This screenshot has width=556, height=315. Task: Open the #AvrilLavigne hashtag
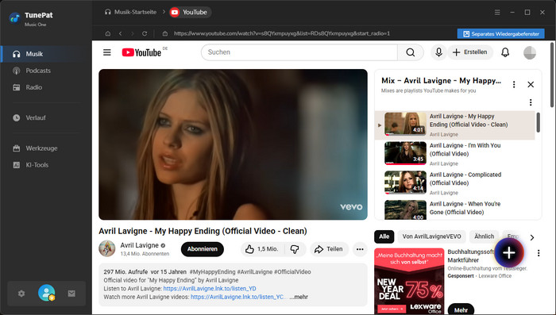point(254,272)
